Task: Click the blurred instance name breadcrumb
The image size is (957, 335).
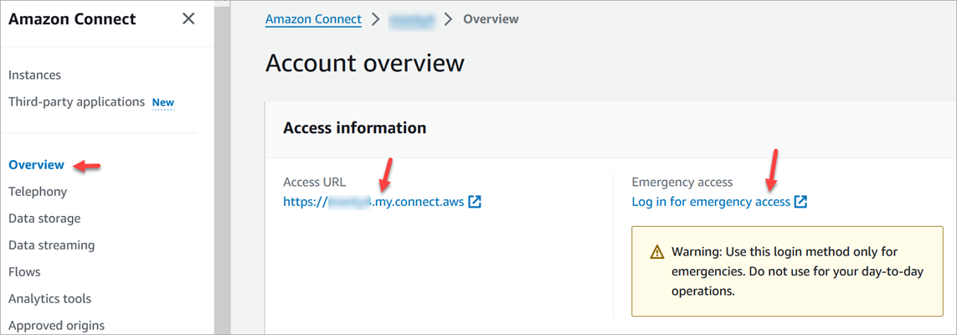Action: [411, 19]
